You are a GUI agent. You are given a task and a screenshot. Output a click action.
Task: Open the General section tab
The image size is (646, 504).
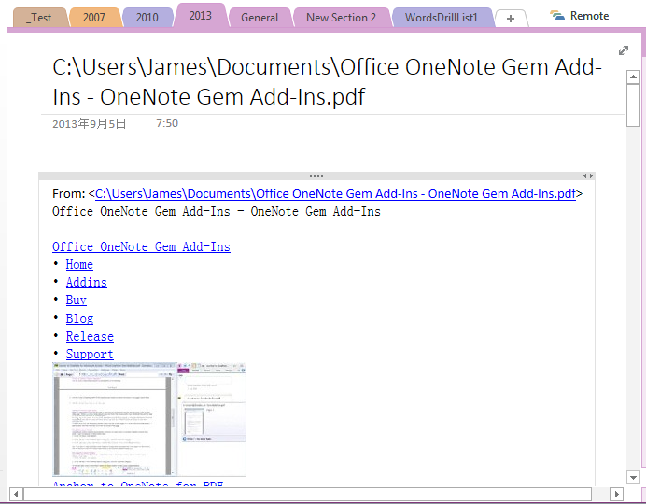(260, 18)
